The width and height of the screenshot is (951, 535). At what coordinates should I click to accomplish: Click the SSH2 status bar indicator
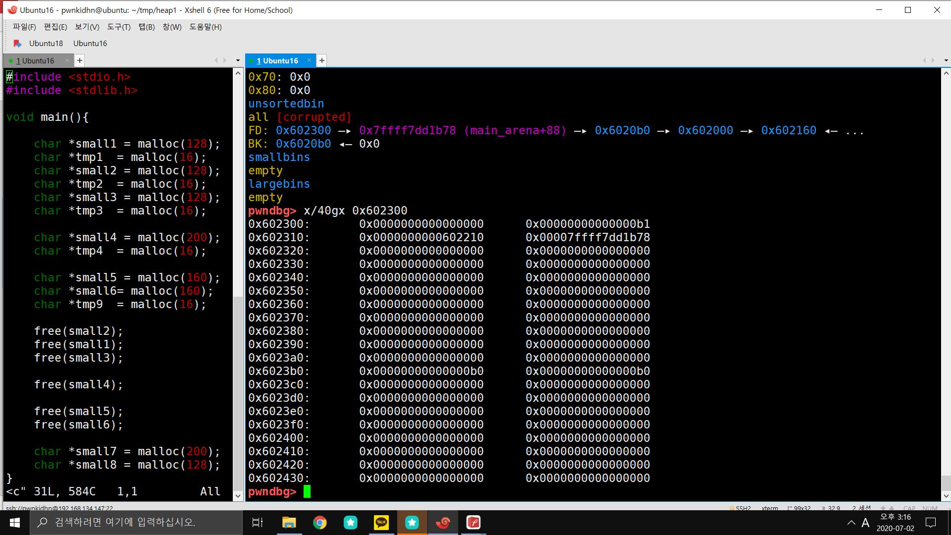coord(740,508)
